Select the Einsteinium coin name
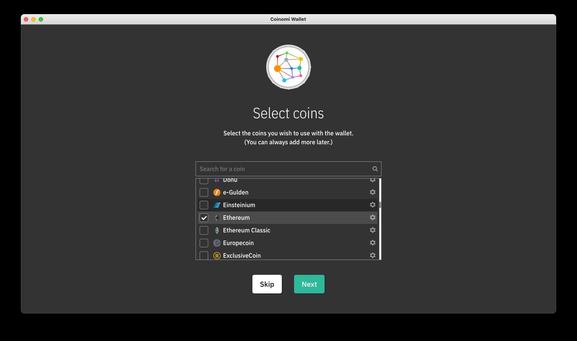Viewport: 577px width, 341px height. [239, 205]
